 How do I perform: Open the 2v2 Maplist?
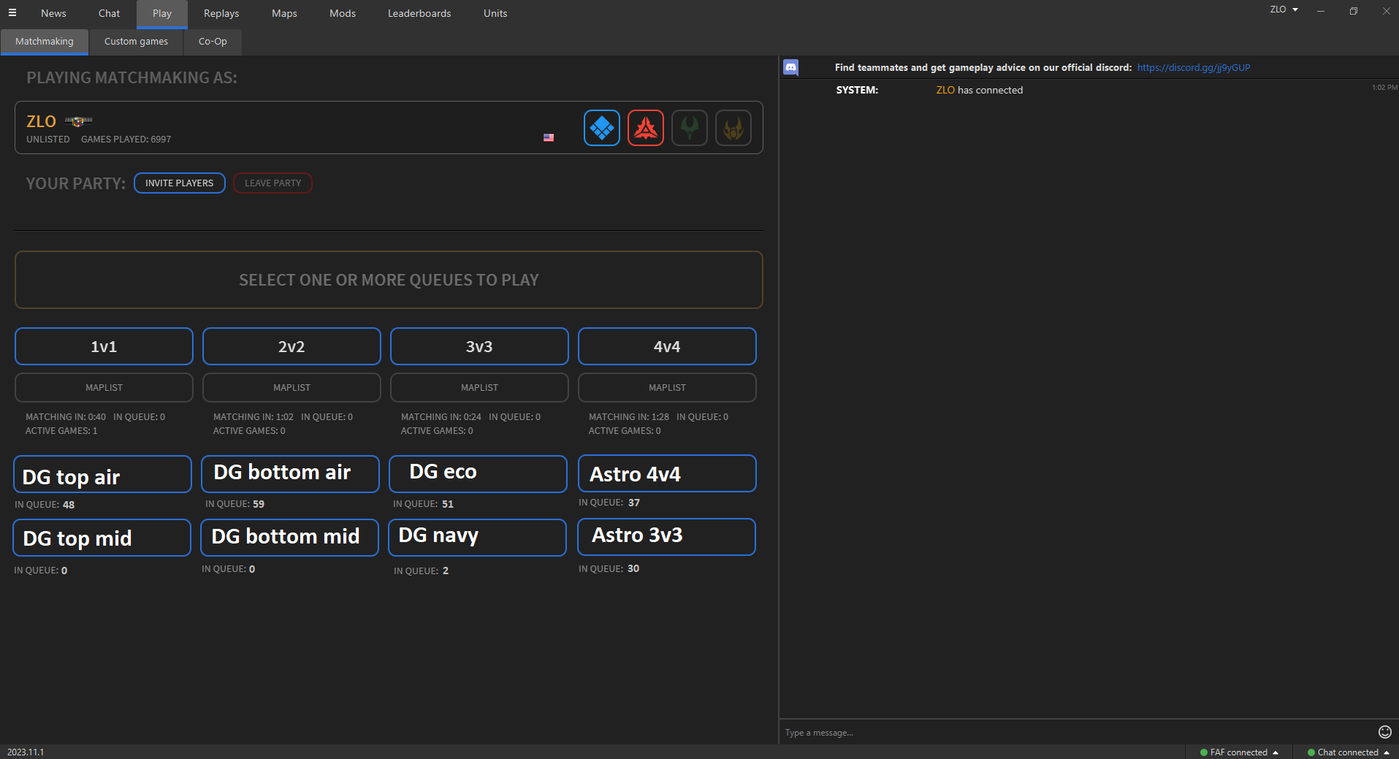291,387
